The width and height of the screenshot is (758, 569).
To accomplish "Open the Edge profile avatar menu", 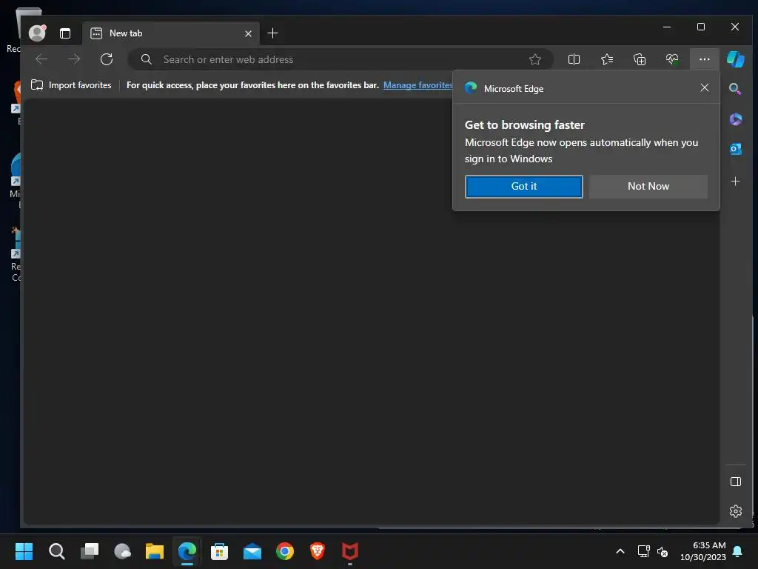I will pyautogui.click(x=37, y=33).
